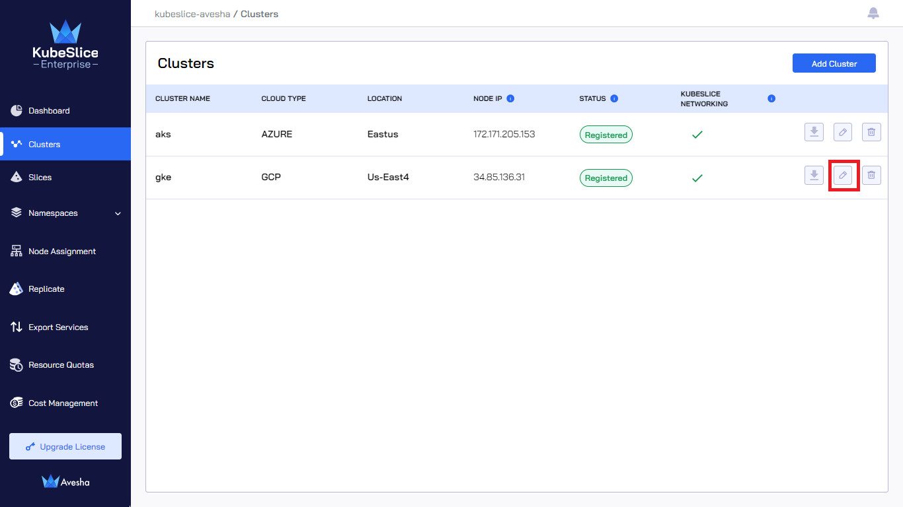Open the notifications bell

(x=873, y=13)
